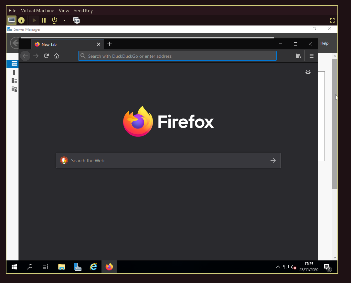Open the muted volume tray icon

coord(293,267)
